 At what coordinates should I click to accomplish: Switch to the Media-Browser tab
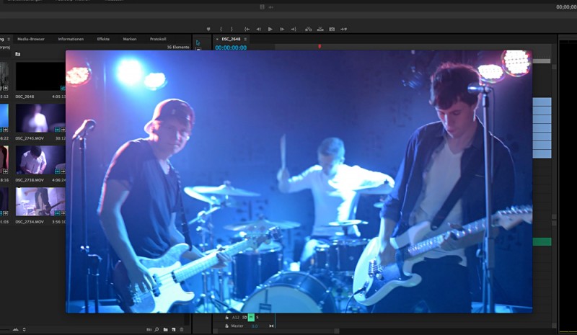pos(31,39)
